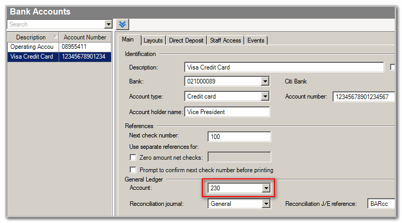This screenshot has width=402, height=223.
Task: Open the Direct Deposit tab
Action: pyautogui.click(x=186, y=40)
